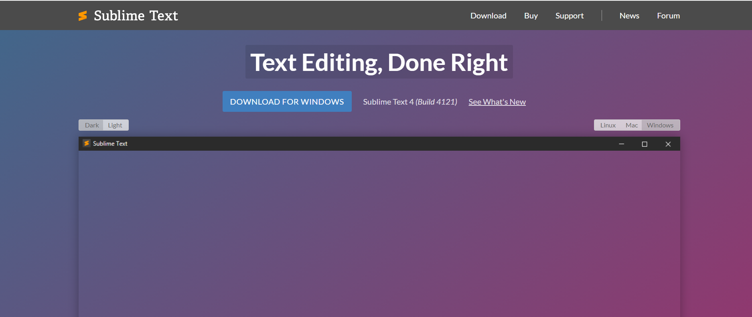Click the Sublime Text site title
Image resolution: width=752 pixels, height=317 pixels.
tap(136, 16)
